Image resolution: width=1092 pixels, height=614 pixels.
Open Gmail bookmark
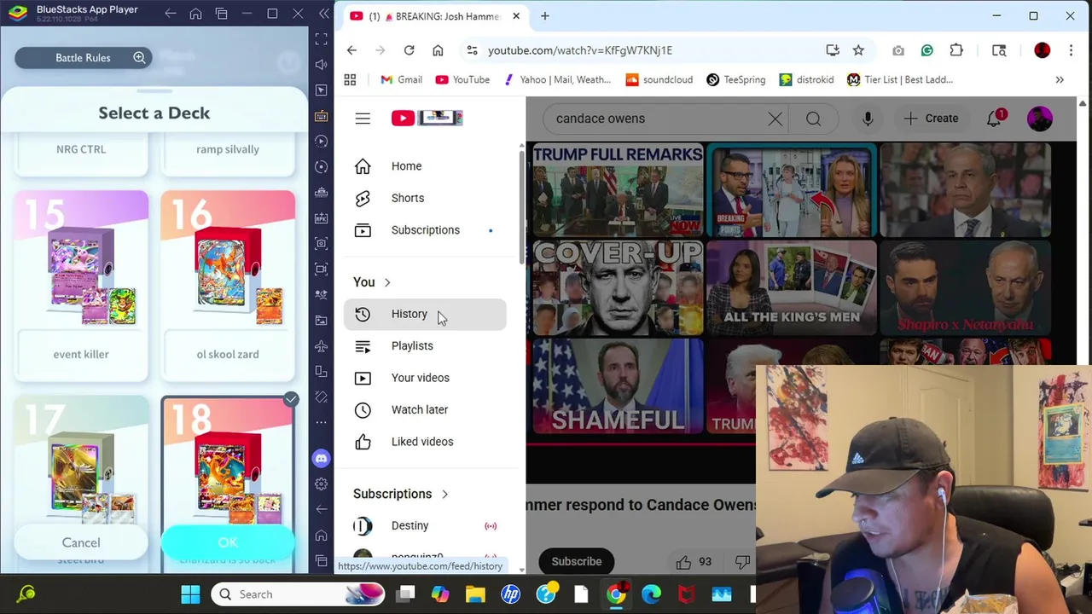pos(401,79)
